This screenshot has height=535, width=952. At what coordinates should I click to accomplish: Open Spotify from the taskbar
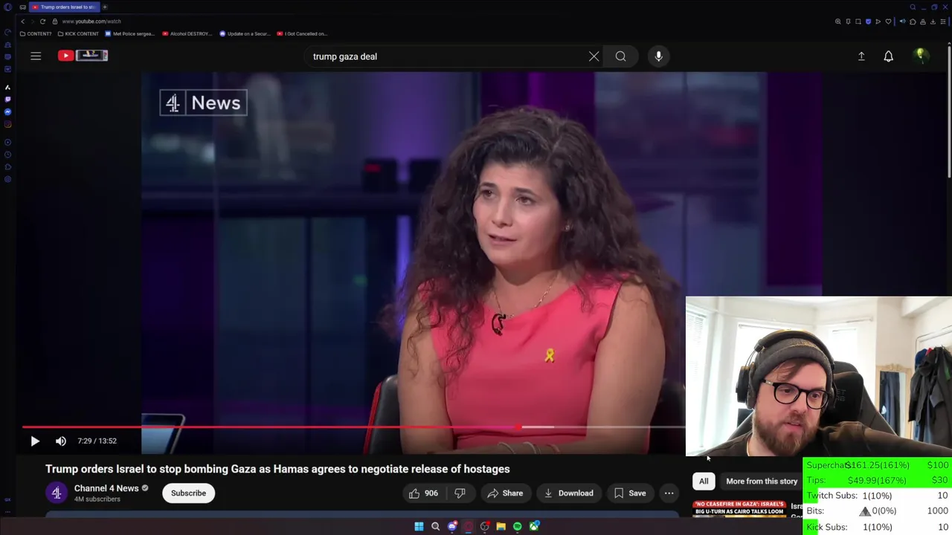coord(518,526)
